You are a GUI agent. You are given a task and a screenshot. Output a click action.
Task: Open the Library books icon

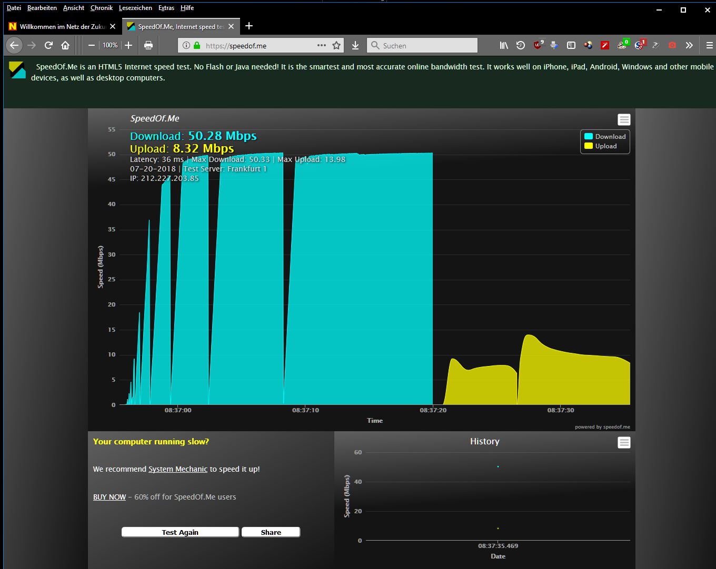pyautogui.click(x=504, y=45)
